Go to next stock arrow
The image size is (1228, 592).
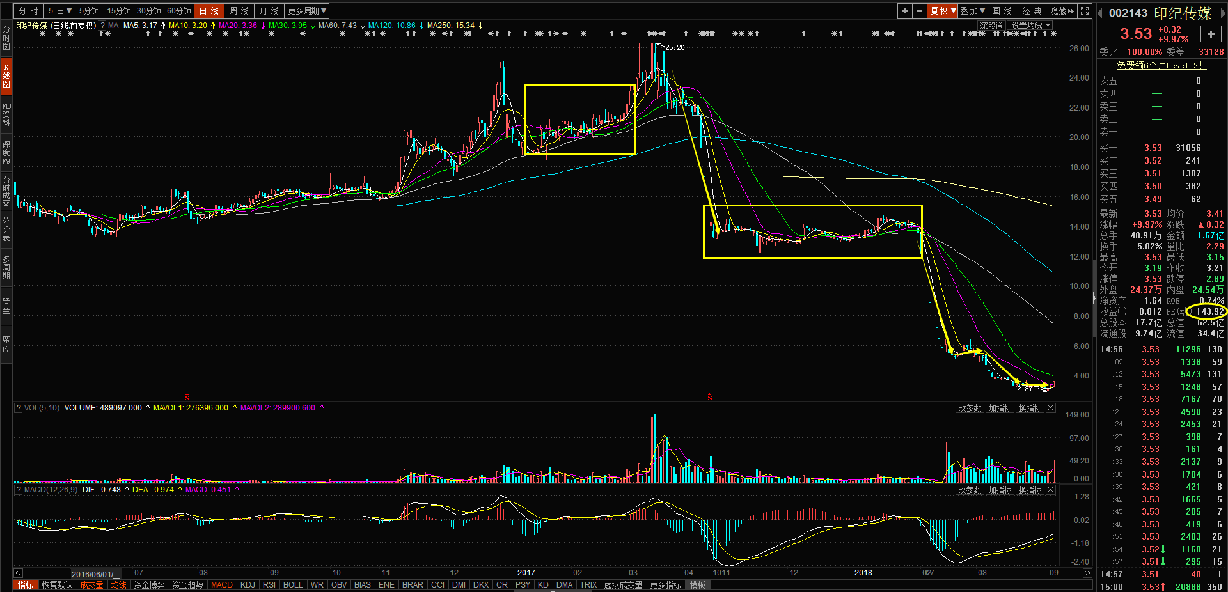point(1224,13)
